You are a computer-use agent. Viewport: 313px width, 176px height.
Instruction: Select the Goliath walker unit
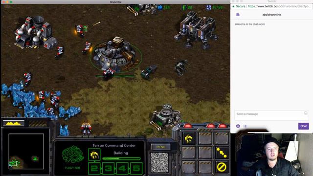tap(180, 68)
